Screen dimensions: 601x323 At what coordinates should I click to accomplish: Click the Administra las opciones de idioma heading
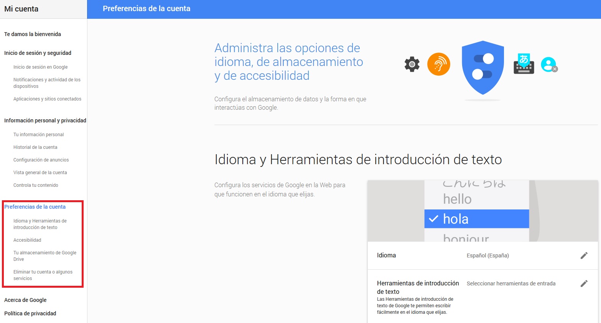(288, 62)
